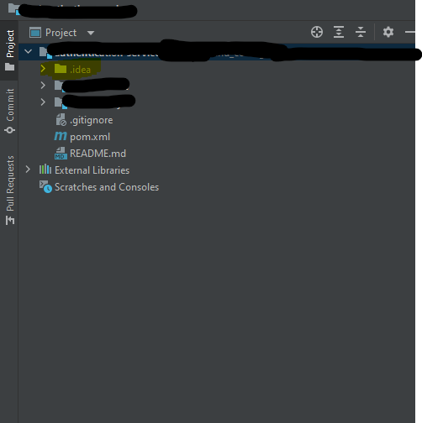This screenshot has height=423, width=422.
Task: Expand the first redacted folder chevron
Action: click(x=43, y=86)
